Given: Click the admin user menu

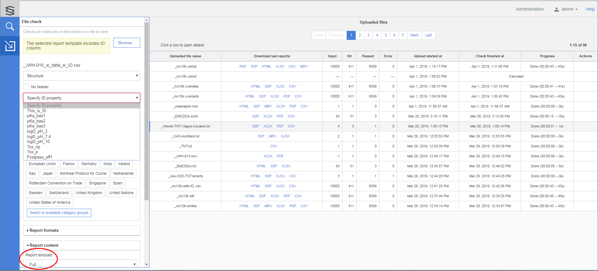Looking at the screenshot, I should [566, 9].
